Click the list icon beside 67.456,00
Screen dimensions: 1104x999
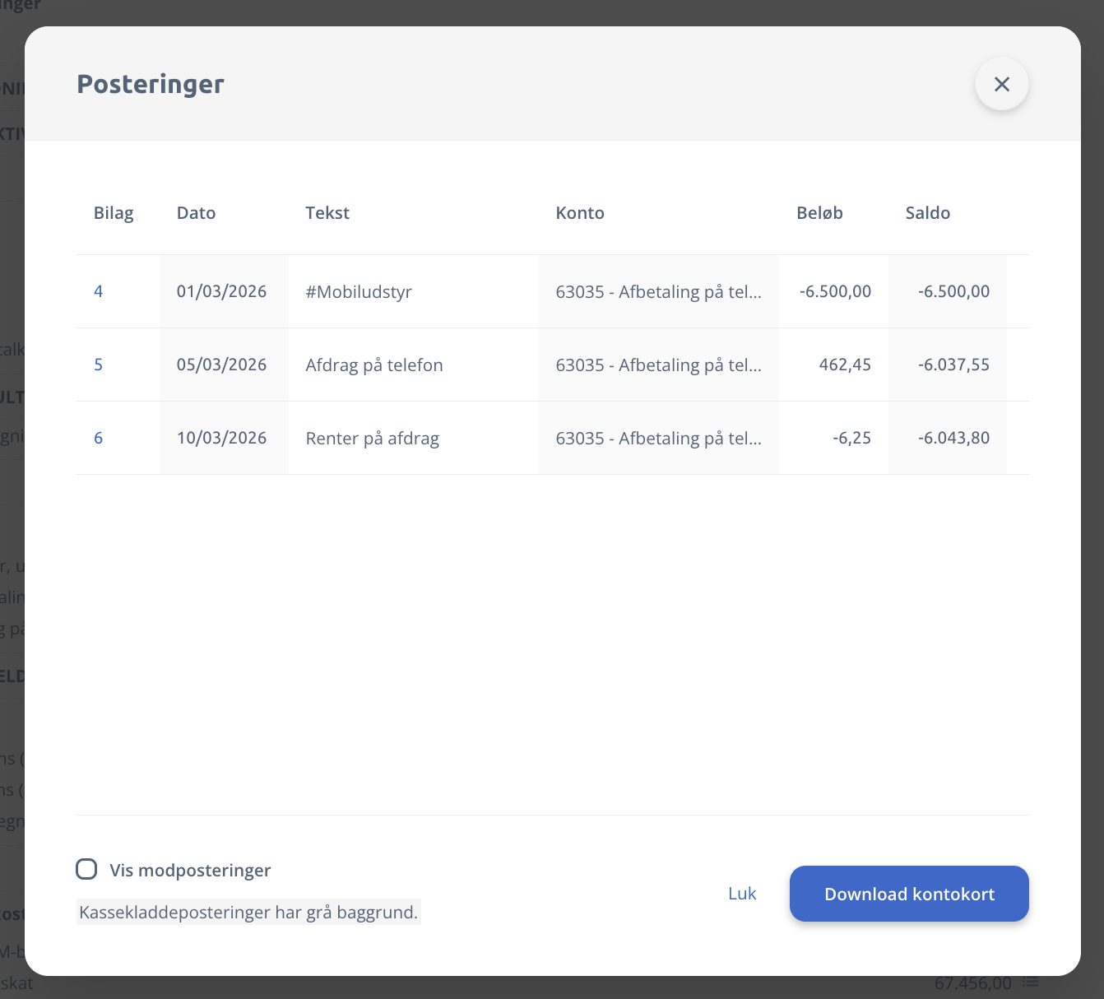pyautogui.click(x=1031, y=983)
